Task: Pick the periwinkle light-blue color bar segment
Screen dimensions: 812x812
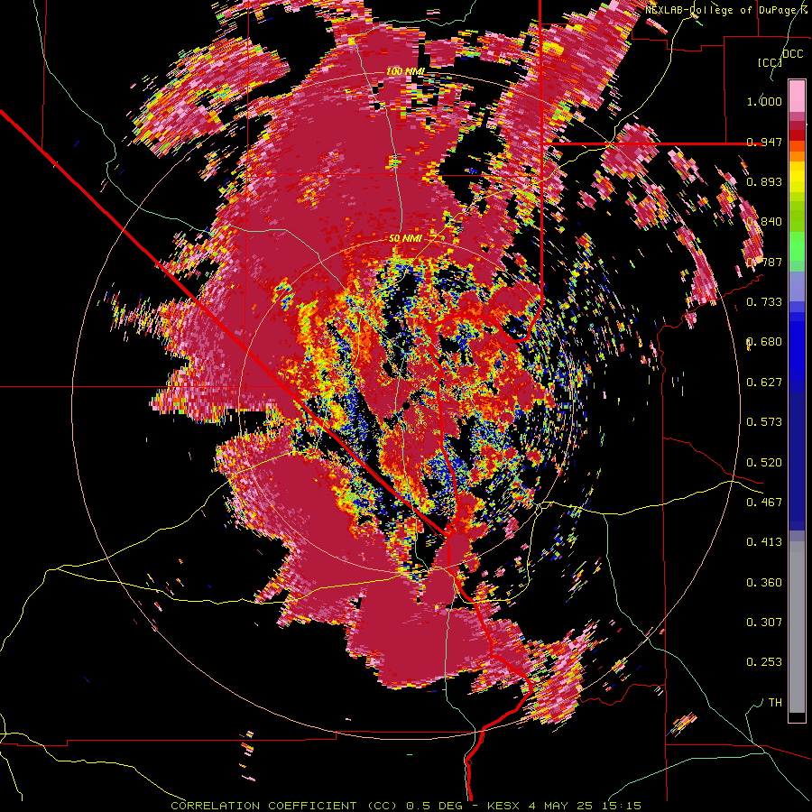Action: [797, 286]
